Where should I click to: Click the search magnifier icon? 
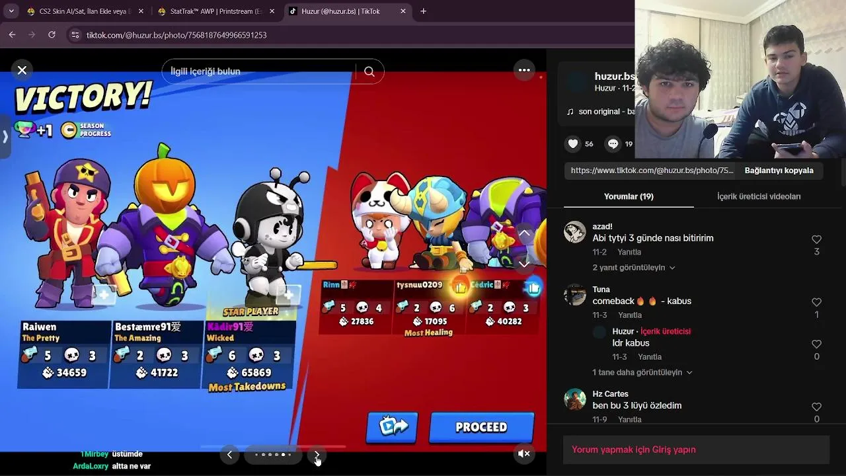pyautogui.click(x=369, y=71)
